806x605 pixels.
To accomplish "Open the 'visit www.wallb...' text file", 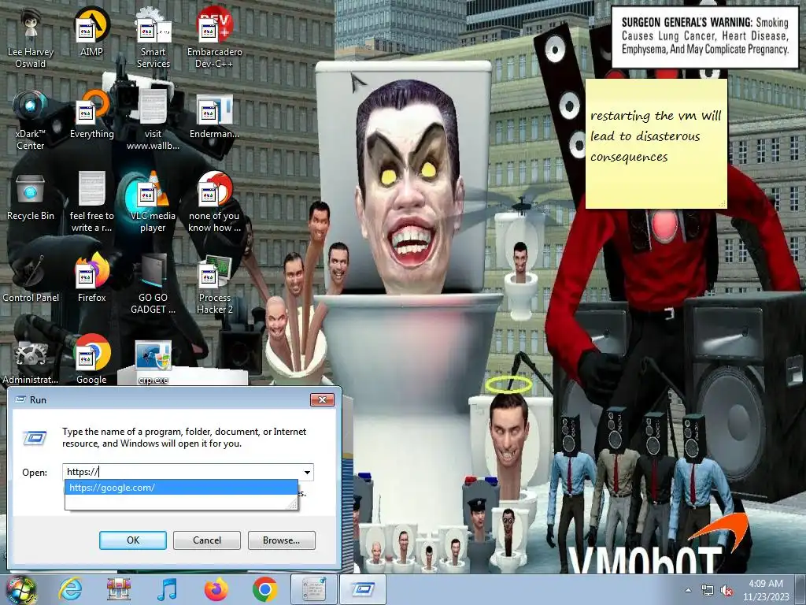I will coord(153,120).
